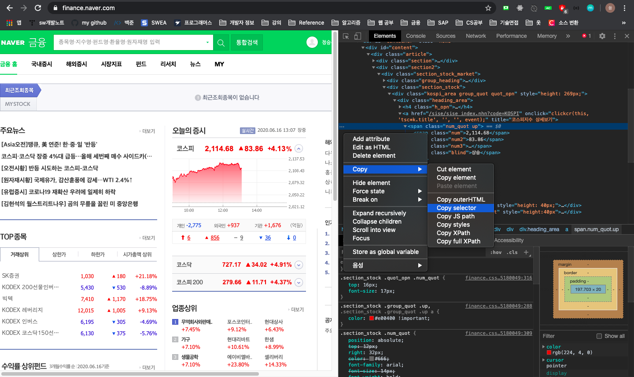This screenshot has height=377, width=634.
Task: Click the 통합검색 button
Action: [x=247, y=43]
